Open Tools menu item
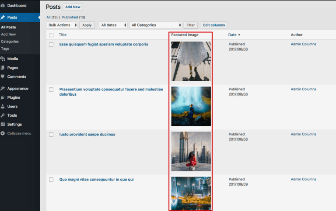 tap(12, 115)
